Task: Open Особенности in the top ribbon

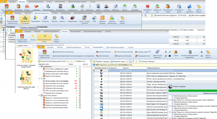Action: coord(73,7)
